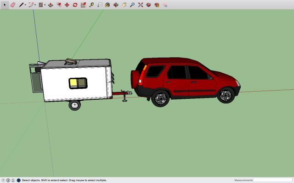Click the model credits status icon
294x183 pixels.
pyautogui.click(x=8, y=180)
